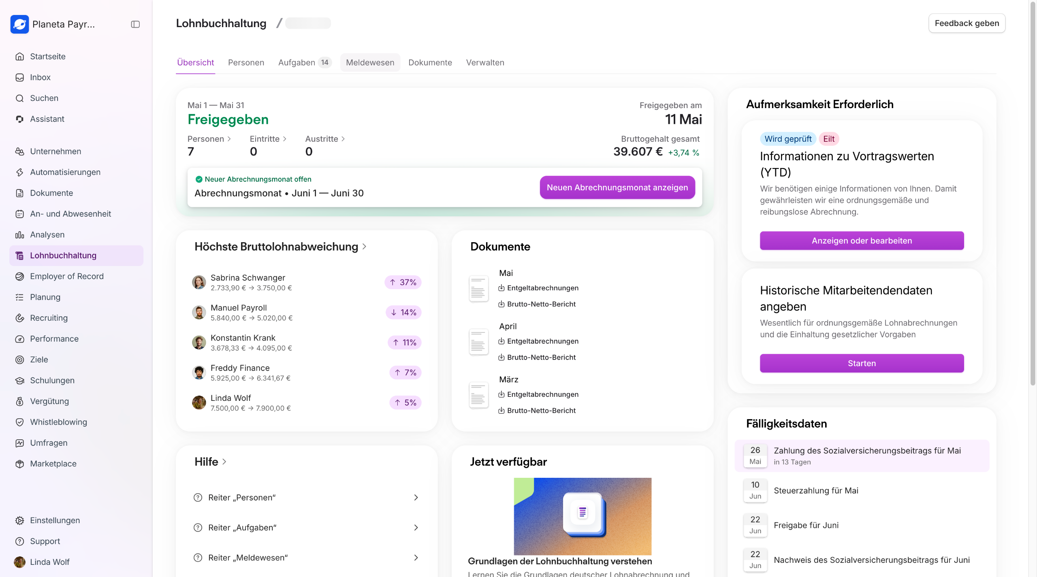Viewport: 1037px width, 577px height.
Task: Expand the Personen count chevron
Action: coord(229,139)
